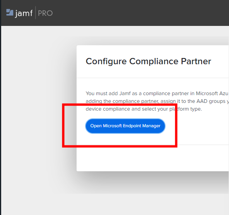229x215 pixels.
Task: Open Microsoft Endpoint Manager via the blue button
Action: point(125,126)
